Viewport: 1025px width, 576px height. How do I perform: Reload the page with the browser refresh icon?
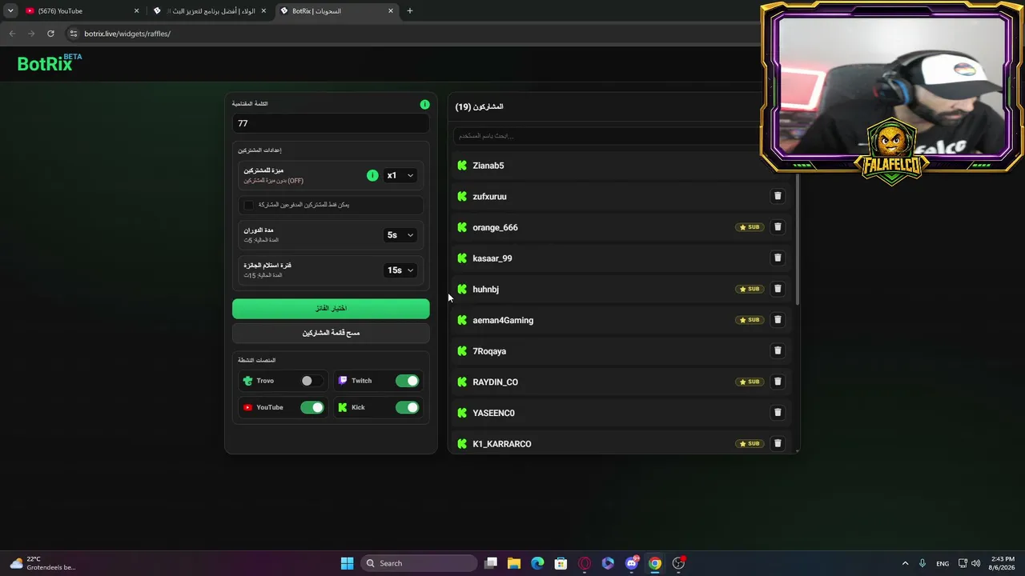click(50, 34)
